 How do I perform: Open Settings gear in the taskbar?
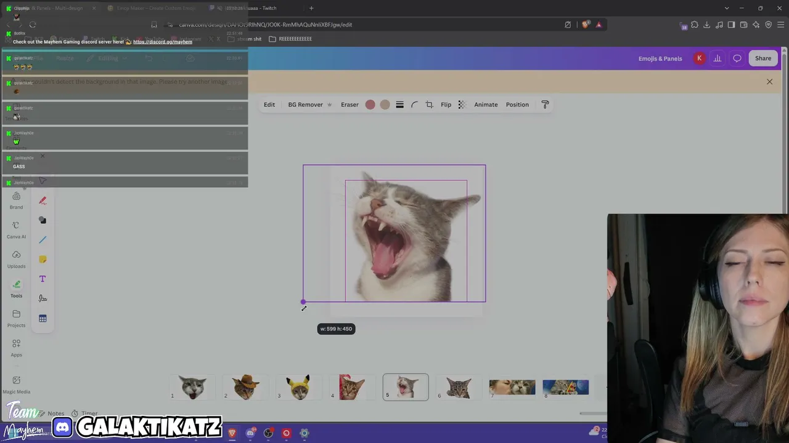[304, 433]
